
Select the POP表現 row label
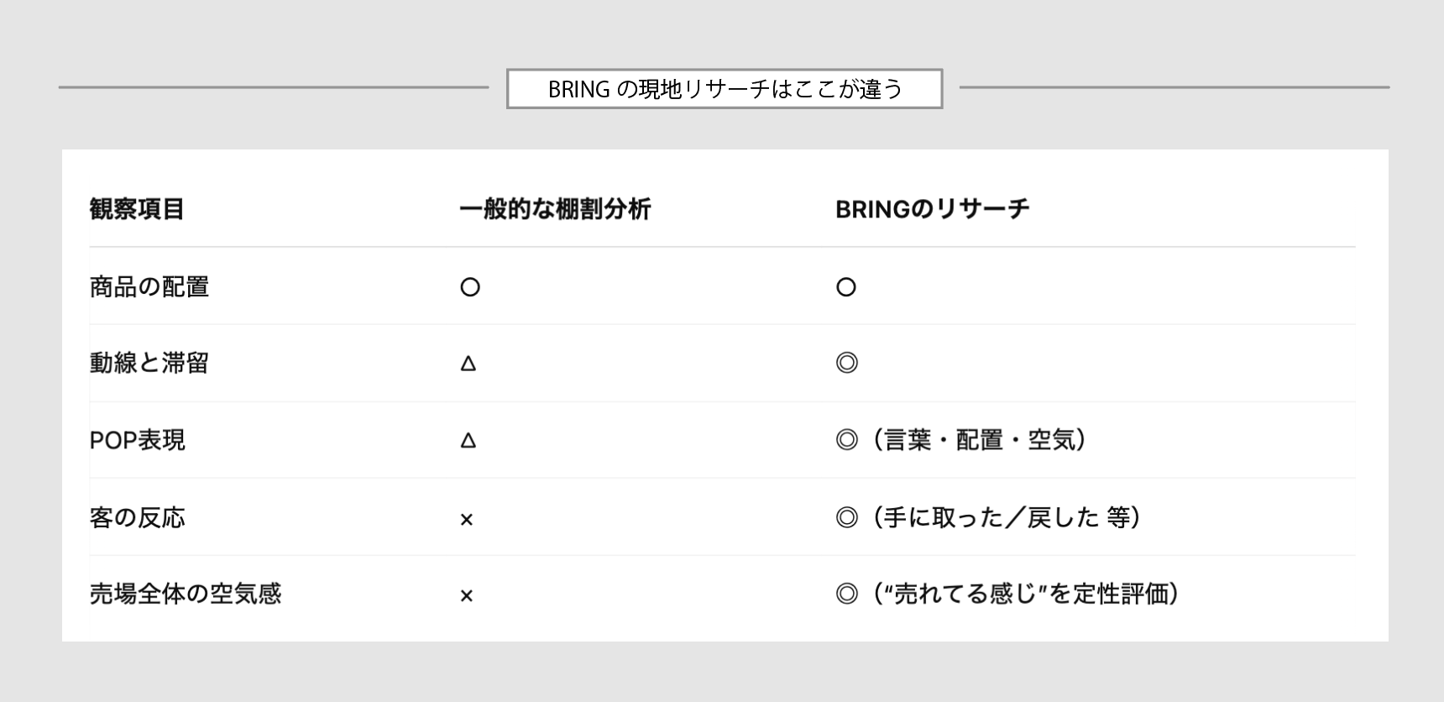click(x=138, y=440)
